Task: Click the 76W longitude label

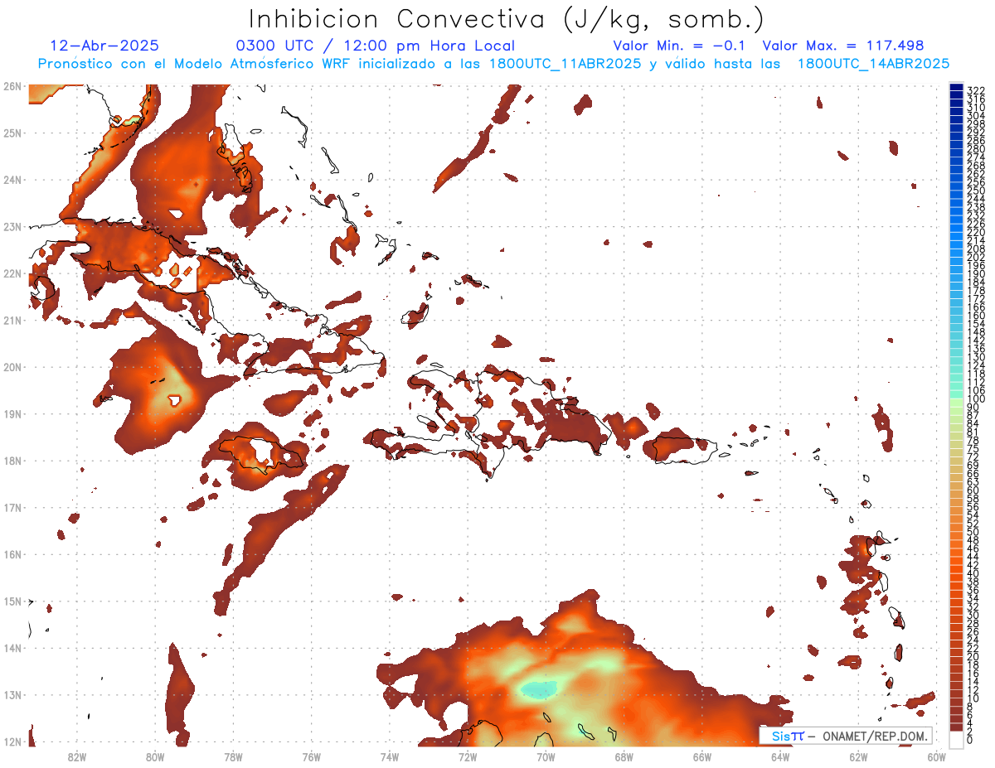Action: point(311,756)
